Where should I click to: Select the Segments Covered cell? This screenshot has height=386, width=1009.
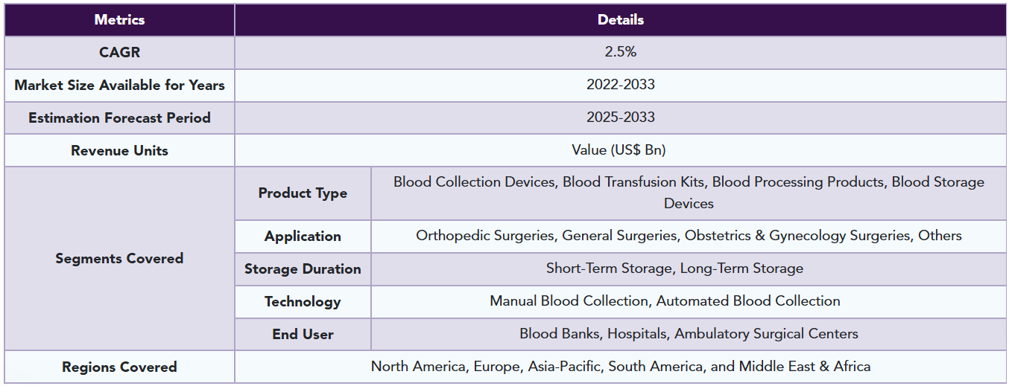tap(119, 259)
